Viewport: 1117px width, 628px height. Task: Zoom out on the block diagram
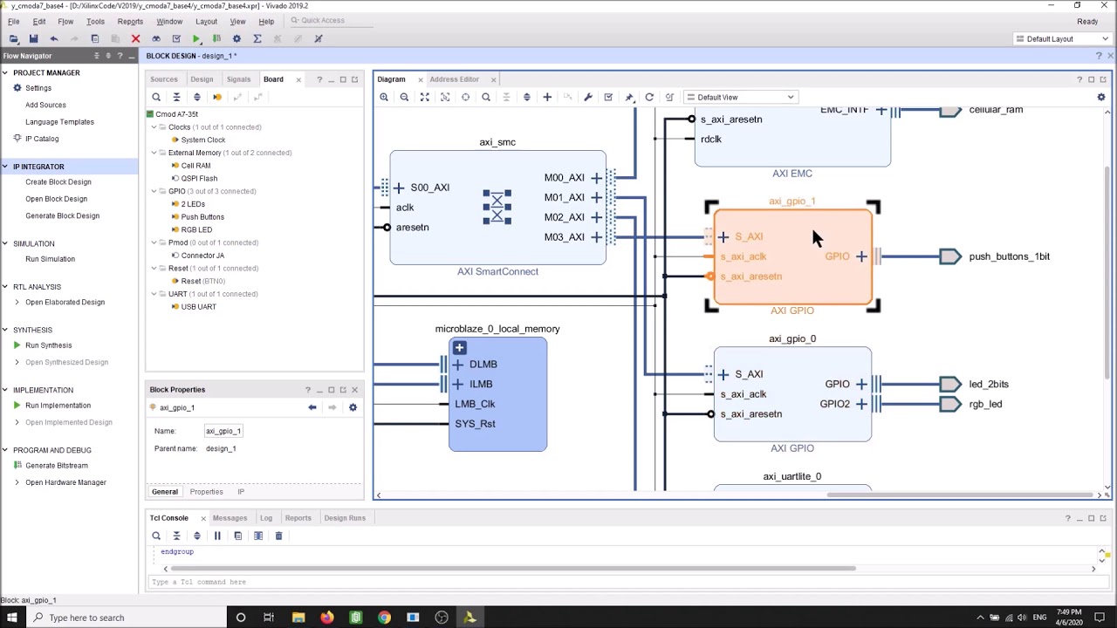click(x=404, y=97)
